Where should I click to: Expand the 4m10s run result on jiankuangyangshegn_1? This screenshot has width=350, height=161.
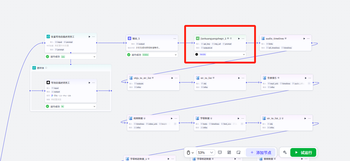(243, 54)
